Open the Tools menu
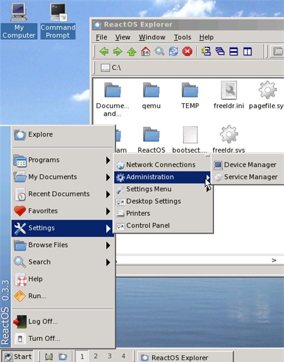Image resolution: width=284 pixels, height=362 pixels. click(x=182, y=37)
